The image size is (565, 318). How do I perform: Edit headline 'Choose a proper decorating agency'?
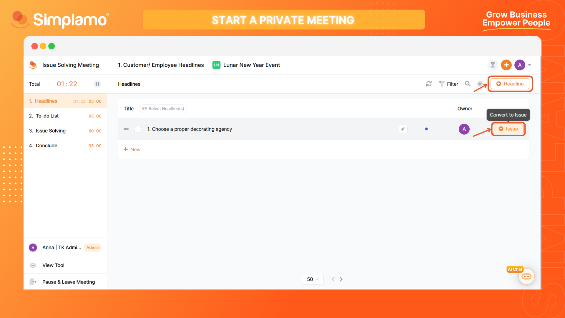coord(403,129)
